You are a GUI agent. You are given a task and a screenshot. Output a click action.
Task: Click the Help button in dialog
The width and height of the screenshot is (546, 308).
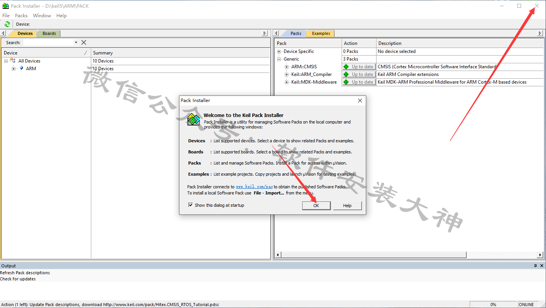(x=347, y=206)
